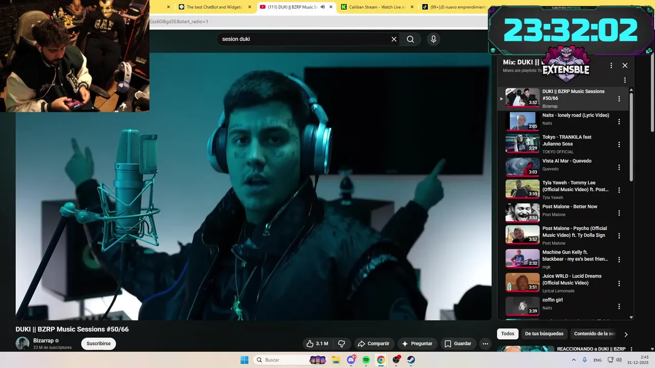Open OBS Studio from the taskbar
Image resolution: width=655 pixels, height=368 pixels.
(x=396, y=360)
